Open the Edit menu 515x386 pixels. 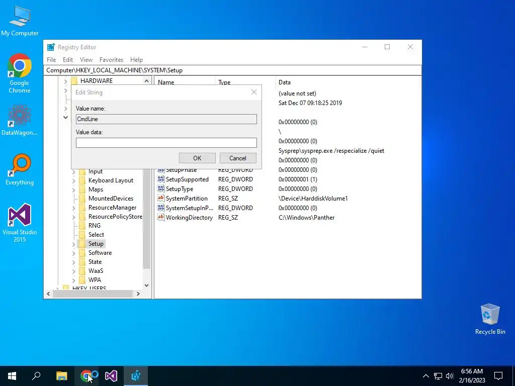[x=68, y=60]
